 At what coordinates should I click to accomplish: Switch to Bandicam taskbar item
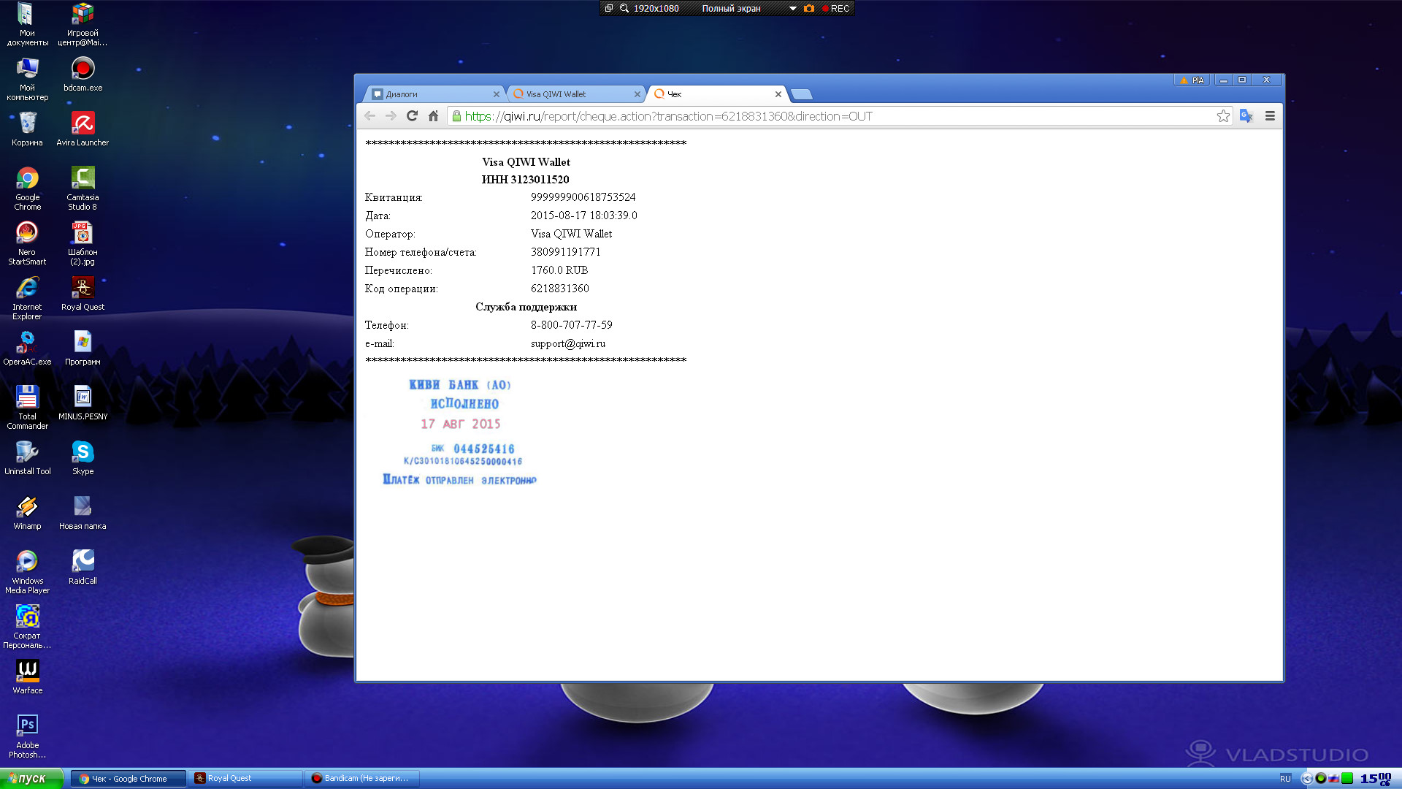pyautogui.click(x=361, y=779)
